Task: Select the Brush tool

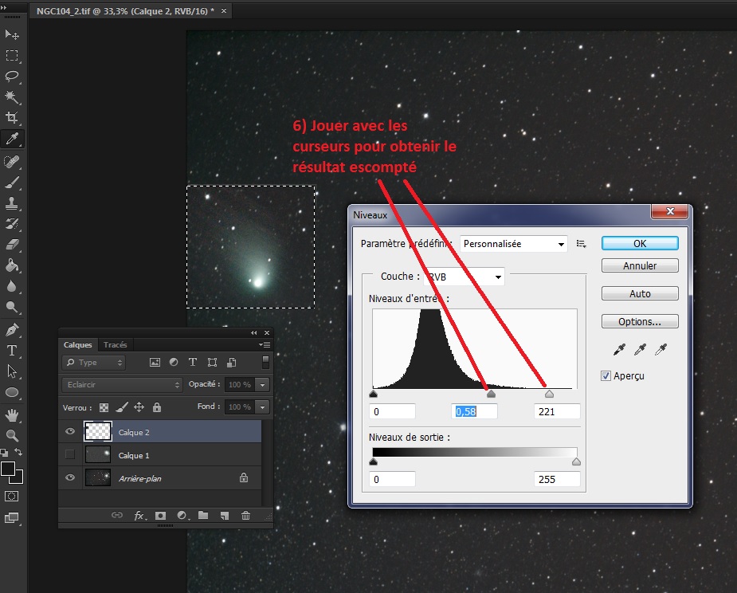Action: click(12, 183)
